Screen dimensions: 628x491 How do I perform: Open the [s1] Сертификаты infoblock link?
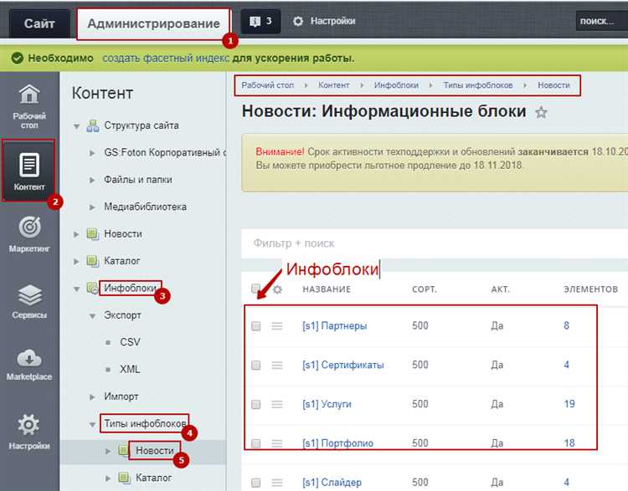[343, 365]
